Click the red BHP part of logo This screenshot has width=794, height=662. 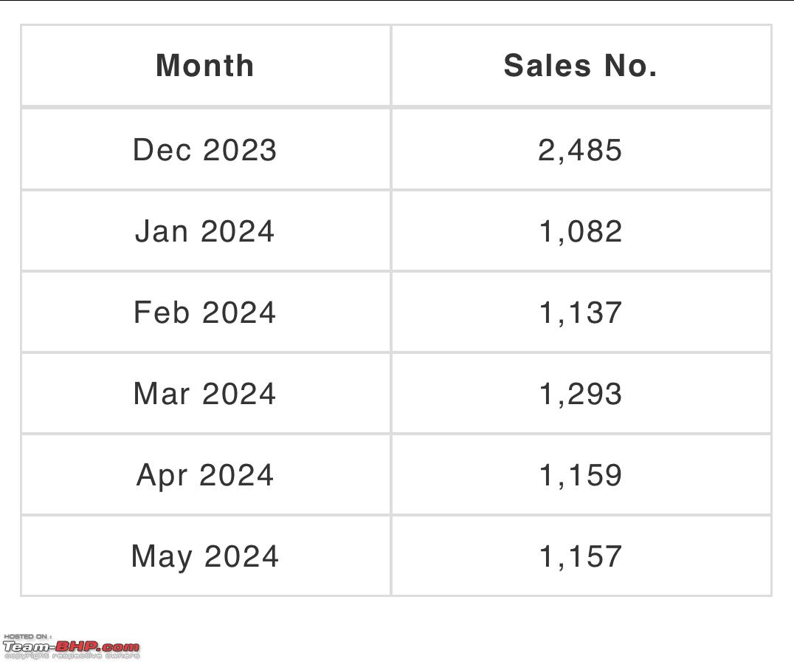click(x=77, y=646)
